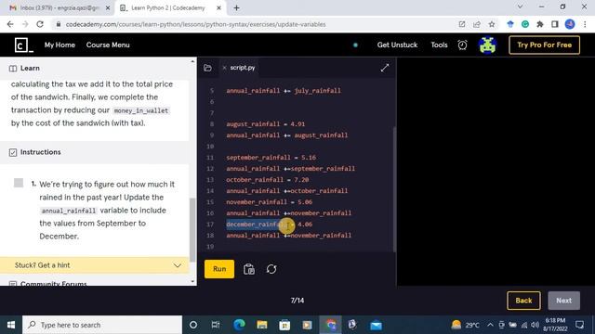Open My Home menu
This screenshot has width=595, height=334.
[x=59, y=45]
